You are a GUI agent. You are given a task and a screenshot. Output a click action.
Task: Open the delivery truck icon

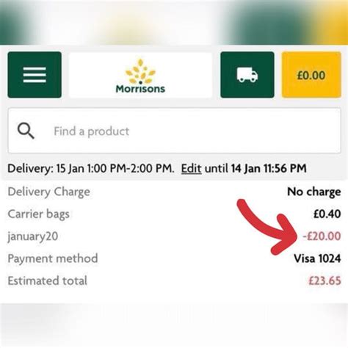(x=247, y=75)
